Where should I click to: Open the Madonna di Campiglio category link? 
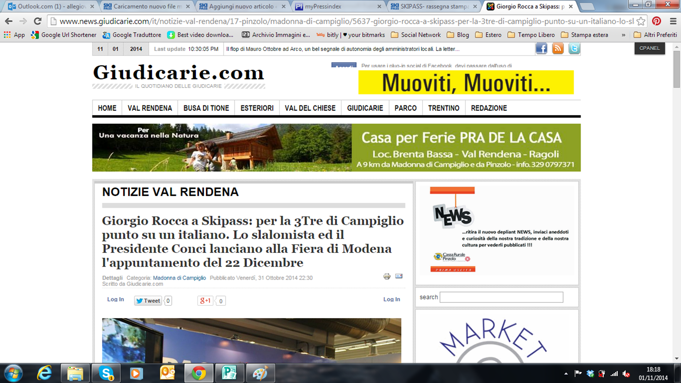pos(179,278)
